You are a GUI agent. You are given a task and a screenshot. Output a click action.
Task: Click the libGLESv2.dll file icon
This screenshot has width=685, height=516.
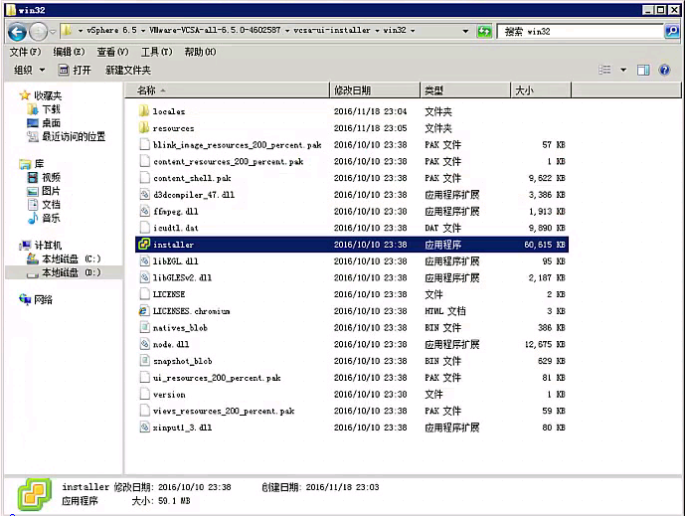(x=144, y=277)
